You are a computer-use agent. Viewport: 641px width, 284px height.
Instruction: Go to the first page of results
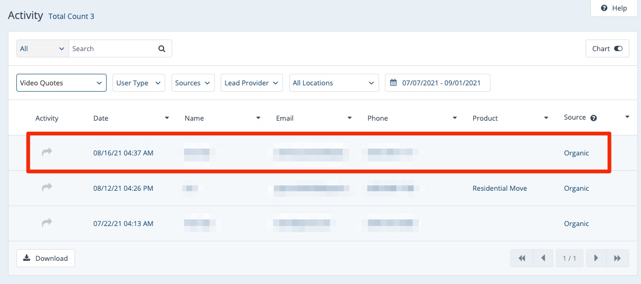pyautogui.click(x=522, y=258)
